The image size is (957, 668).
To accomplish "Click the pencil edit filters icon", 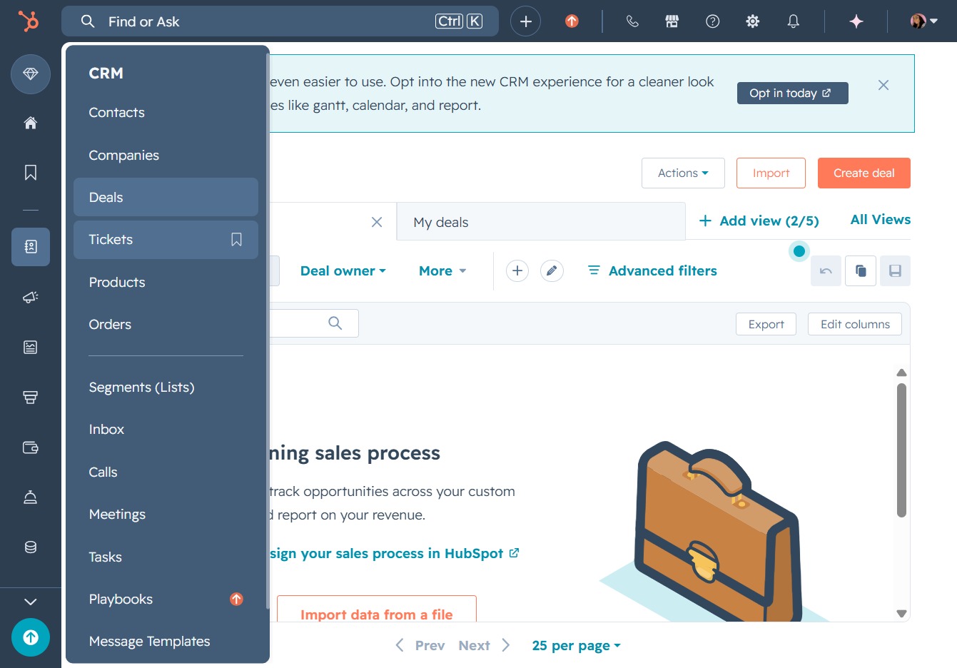I will [552, 270].
